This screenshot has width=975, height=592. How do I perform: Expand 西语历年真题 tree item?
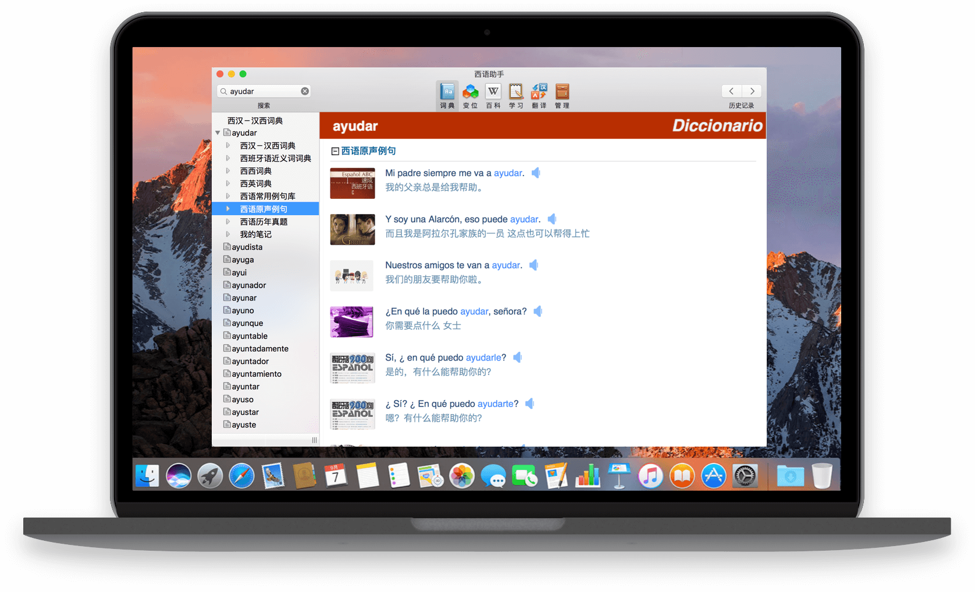[228, 222]
